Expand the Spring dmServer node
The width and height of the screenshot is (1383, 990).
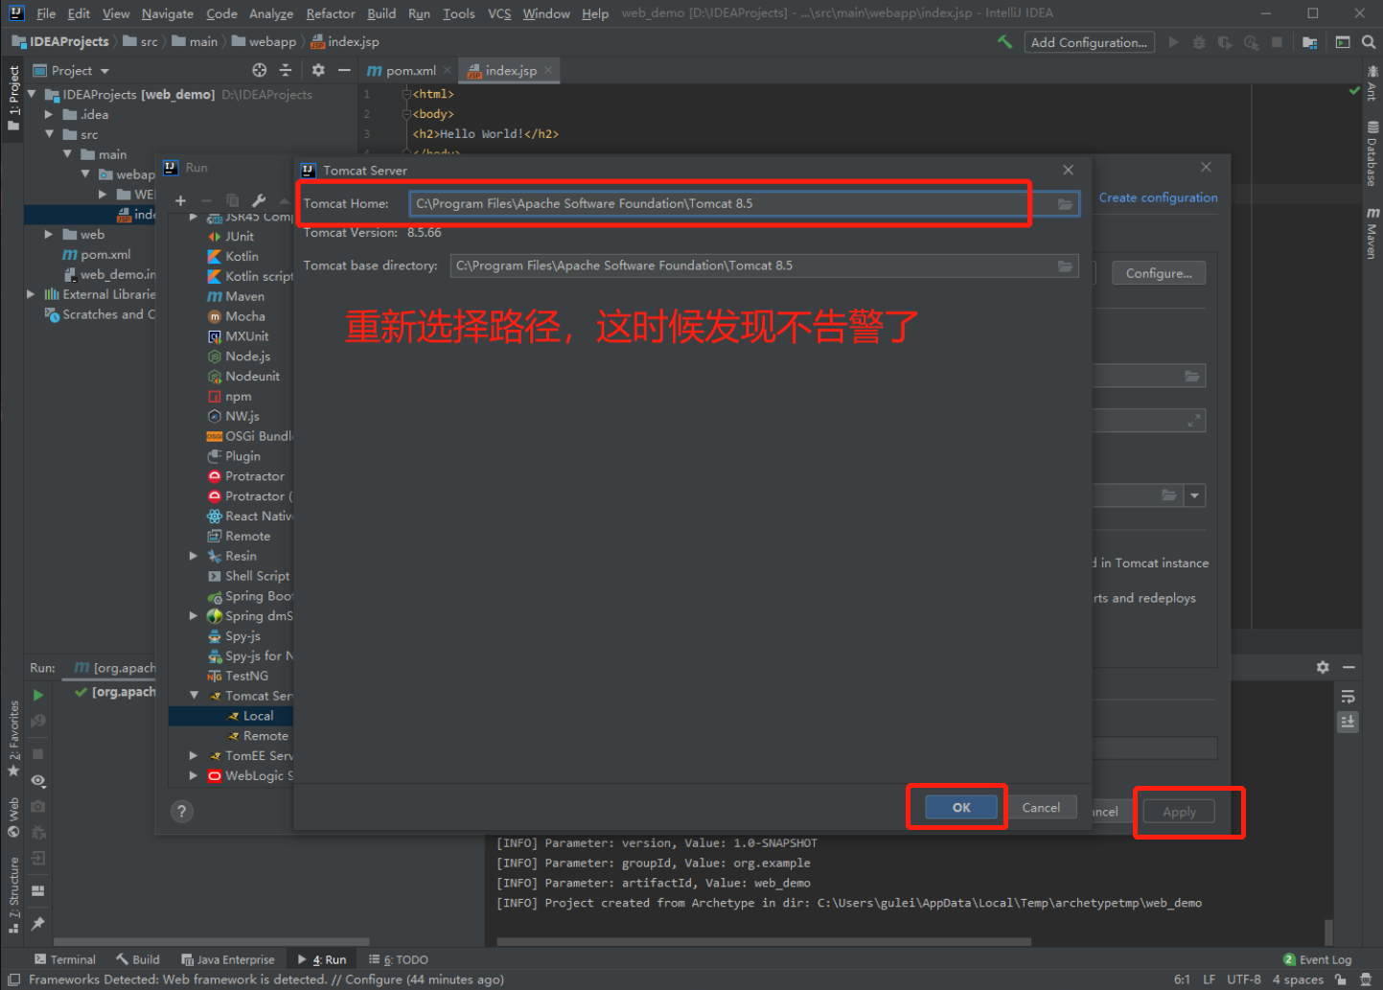pyautogui.click(x=194, y=616)
